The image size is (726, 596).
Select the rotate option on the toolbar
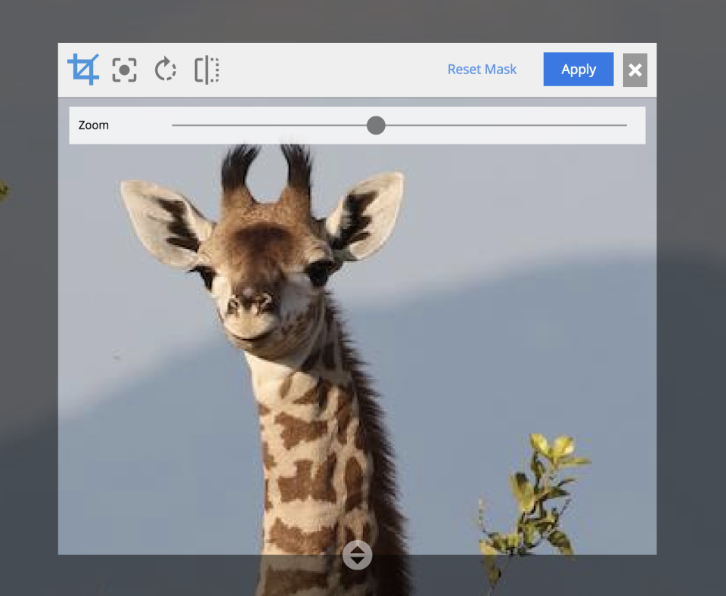click(165, 69)
